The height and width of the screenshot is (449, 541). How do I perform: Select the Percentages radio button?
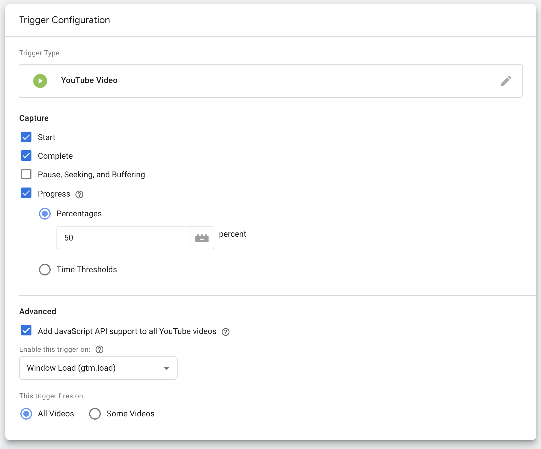pyautogui.click(x=45, y=214)
